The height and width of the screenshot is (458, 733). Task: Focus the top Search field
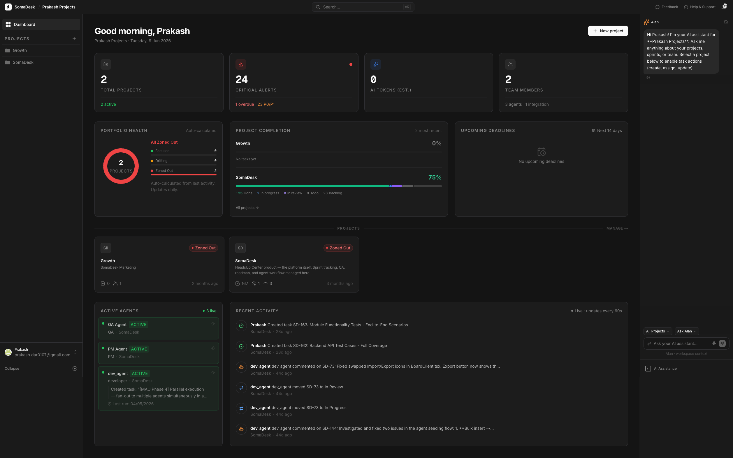click(363, 7)
